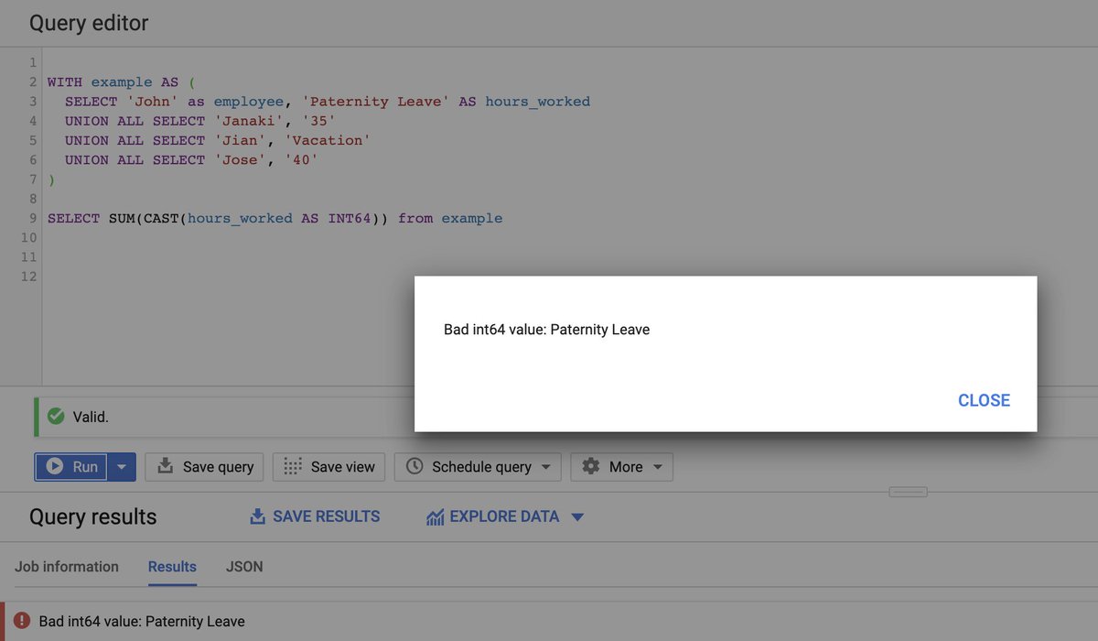Click the Query results heading

[92, 516]
